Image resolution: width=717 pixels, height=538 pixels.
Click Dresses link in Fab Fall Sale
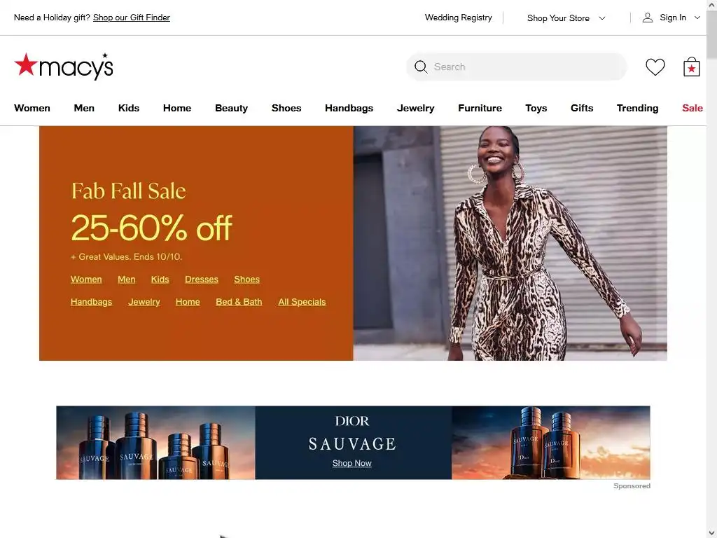pyautogui.click(x=201, y=279)
